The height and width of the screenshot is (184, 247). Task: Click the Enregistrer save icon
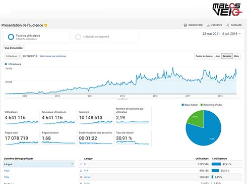[185, 25]
